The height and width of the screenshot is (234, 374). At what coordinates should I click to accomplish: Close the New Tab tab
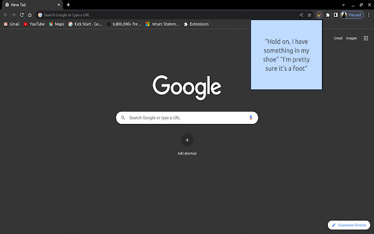pos(58,5)
